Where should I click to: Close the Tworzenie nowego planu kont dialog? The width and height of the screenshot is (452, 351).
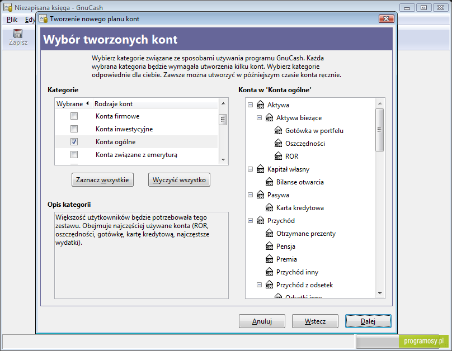coord(387,18)
